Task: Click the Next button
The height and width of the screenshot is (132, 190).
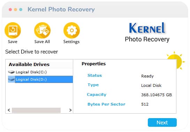Action: tap(162, 123)
